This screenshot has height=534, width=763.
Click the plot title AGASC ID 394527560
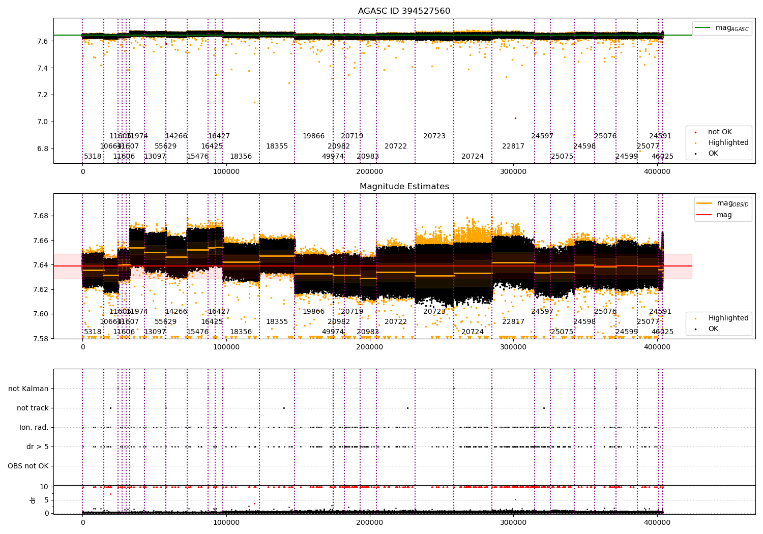[x=404, y=11]
